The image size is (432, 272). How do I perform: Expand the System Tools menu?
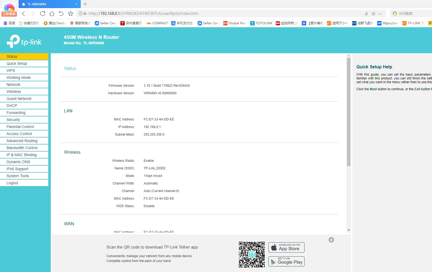coord(24,176)
